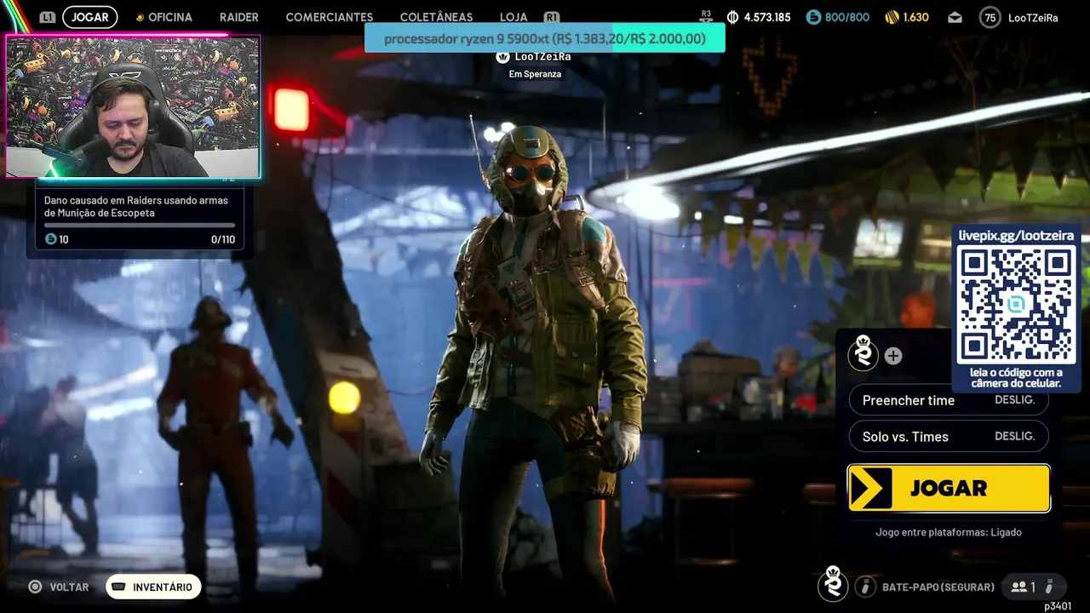This screenshot has width=1090, height=613.
Task: Click the R1 next-tab icon
Action: [552, 17]
